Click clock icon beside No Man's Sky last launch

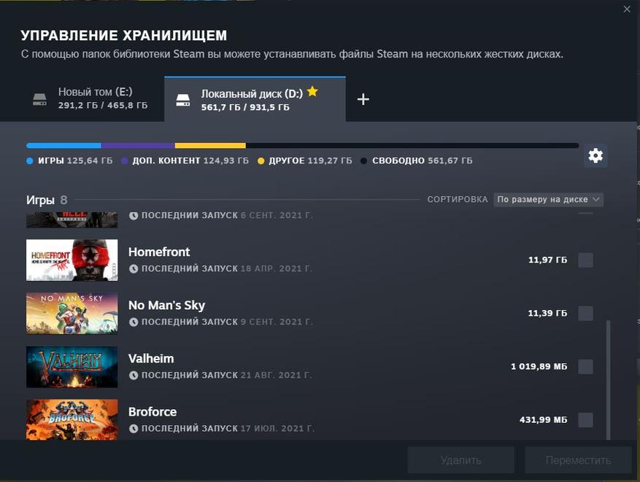(134, 322)
